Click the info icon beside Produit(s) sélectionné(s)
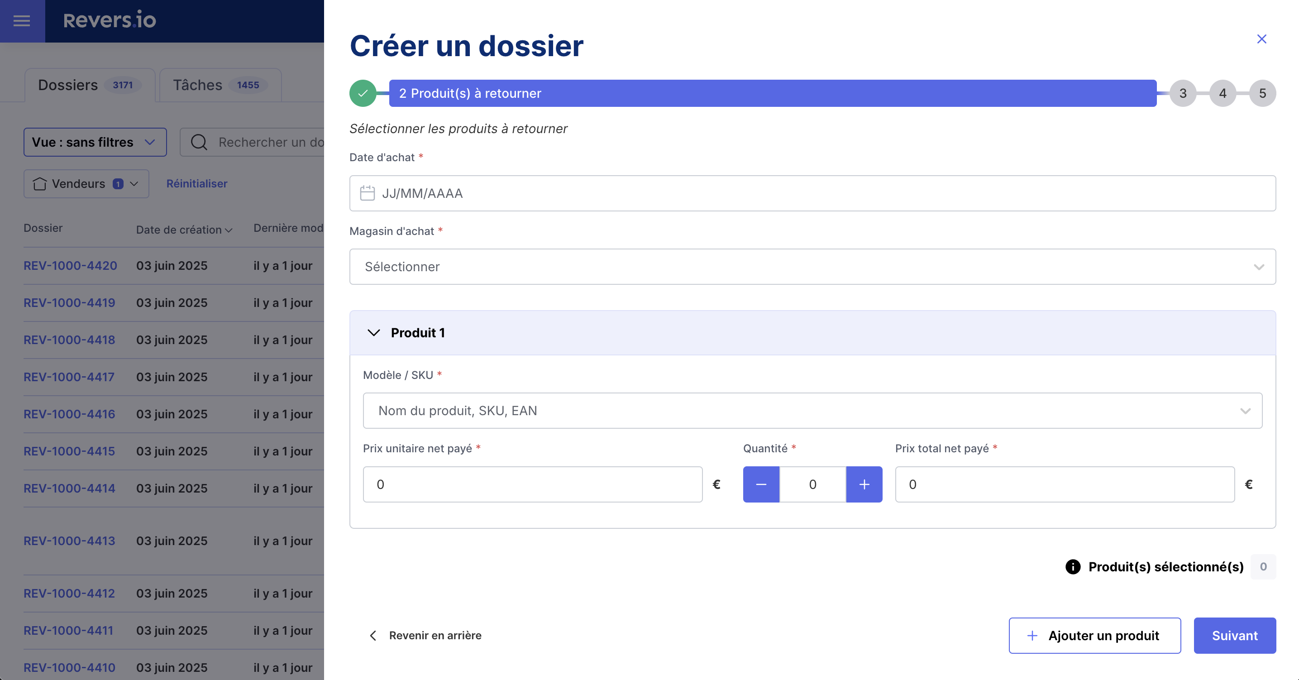Viewport: 1299px width, 680px height. [x=1073, y=566]
